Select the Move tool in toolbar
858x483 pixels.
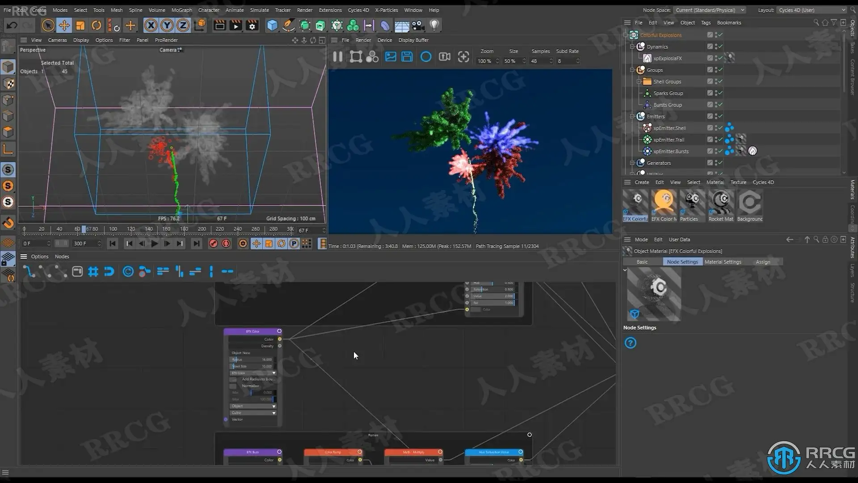64,25
